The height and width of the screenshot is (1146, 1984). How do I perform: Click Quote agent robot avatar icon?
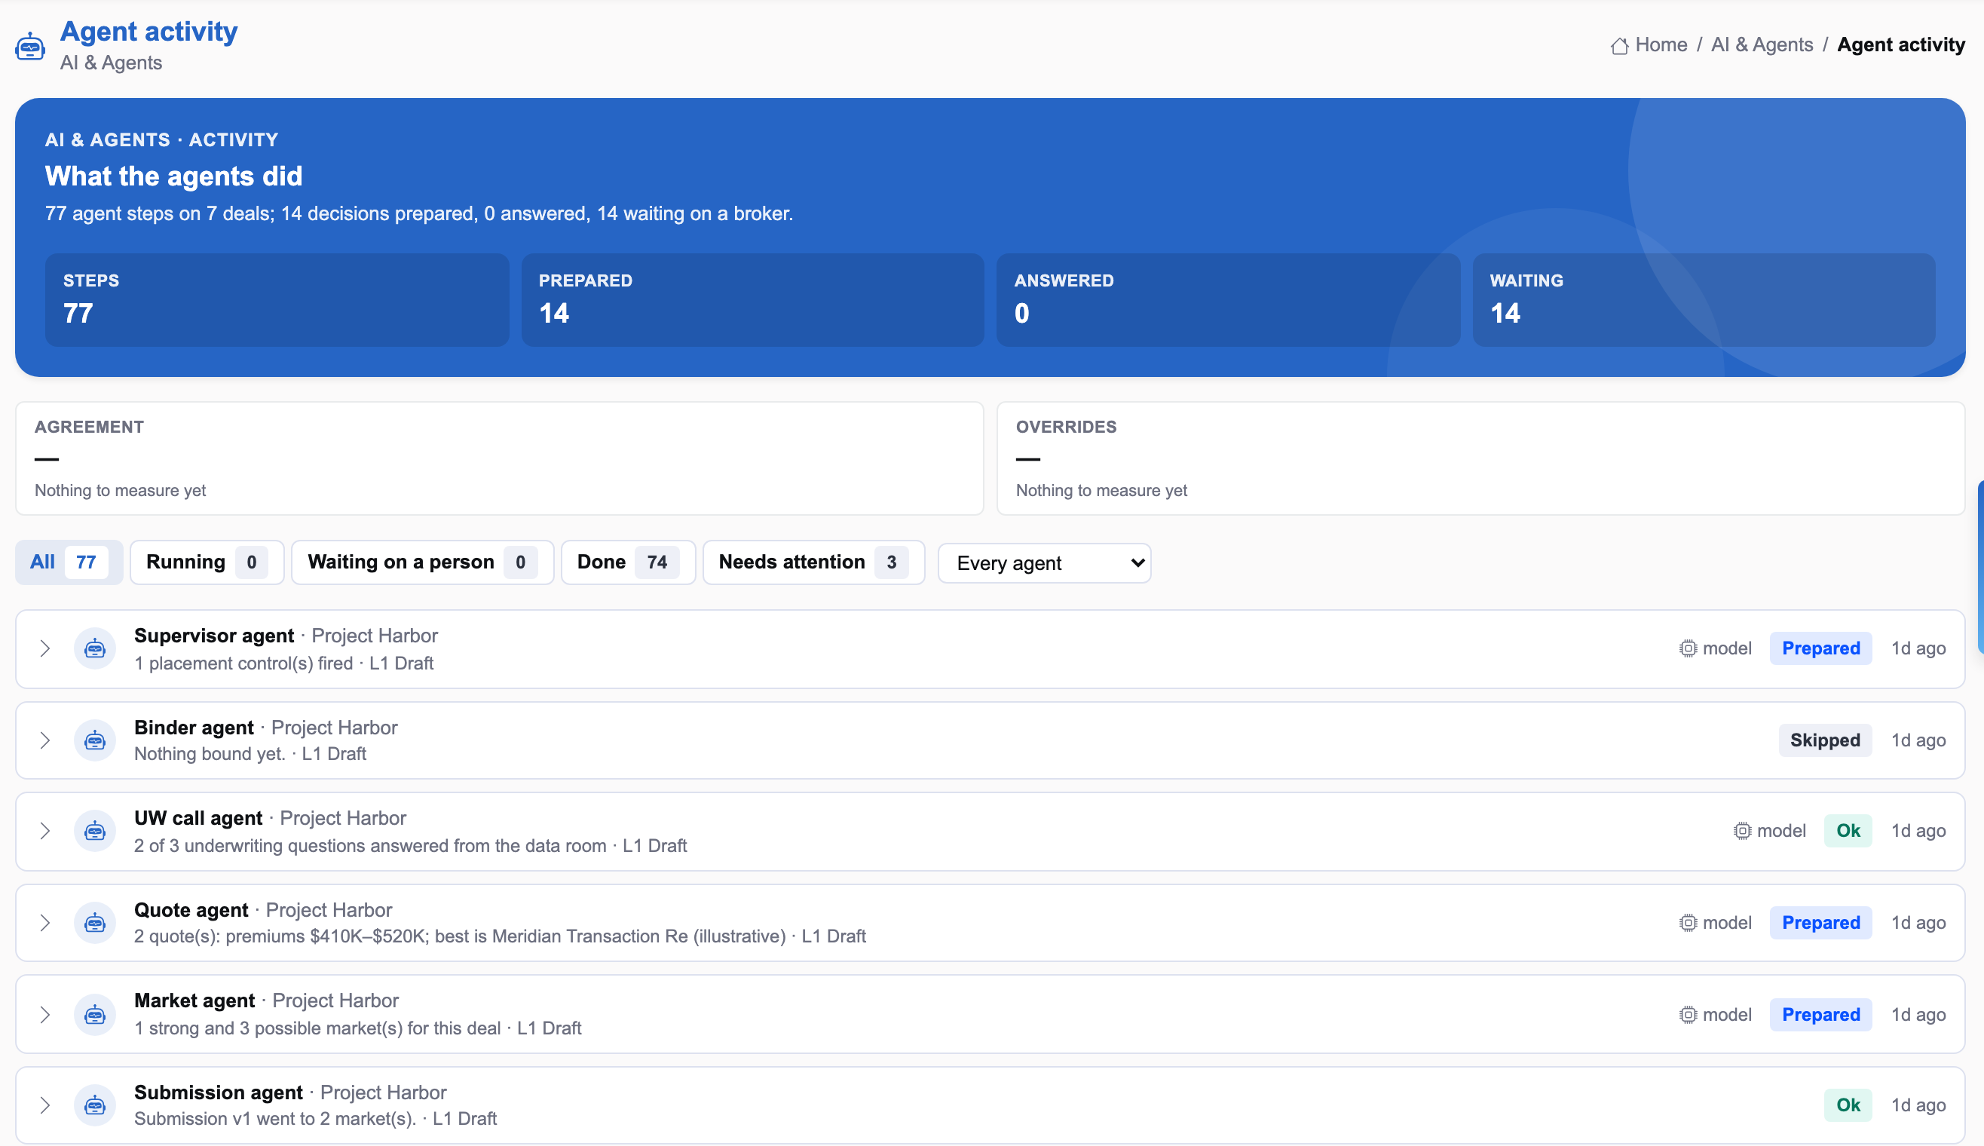tap(95, 923)
